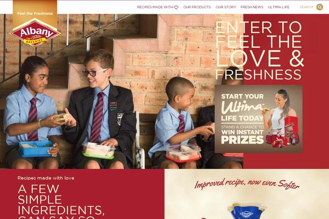Click into the Search field
The image size is (329, 219).
[307, 7]
